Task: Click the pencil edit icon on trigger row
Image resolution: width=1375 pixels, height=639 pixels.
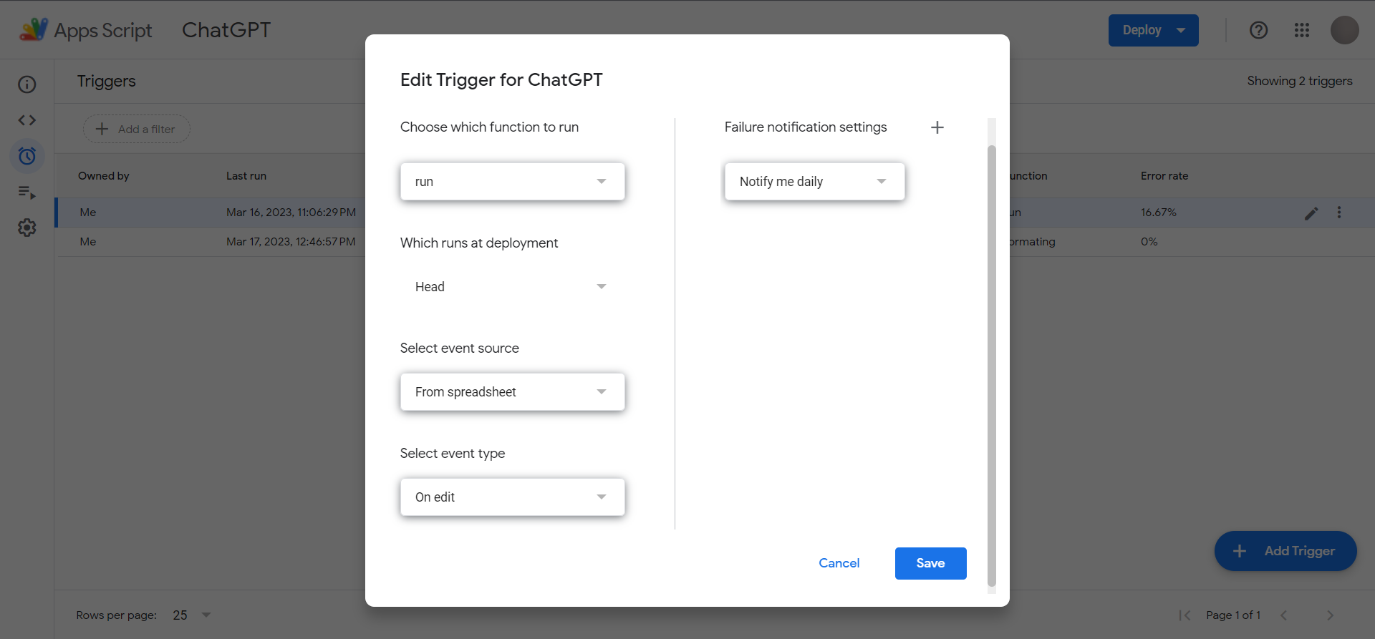Action: 1311,213
